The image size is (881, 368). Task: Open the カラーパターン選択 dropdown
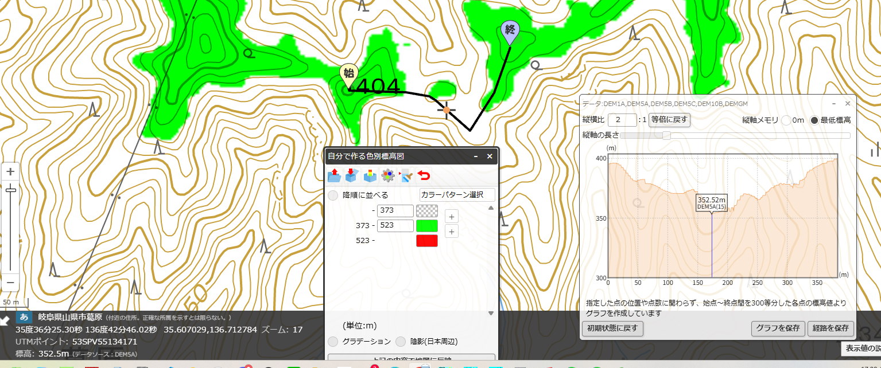tap(457, 195)
